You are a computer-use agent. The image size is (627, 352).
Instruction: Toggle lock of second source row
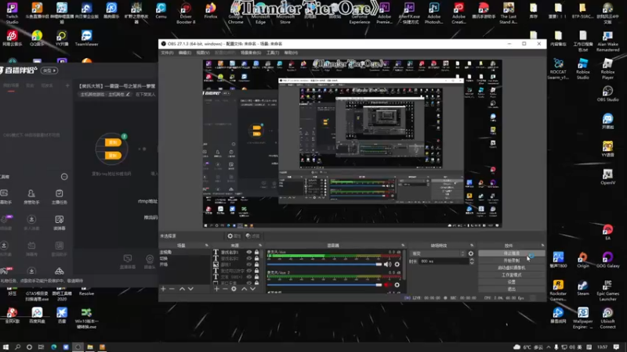pos(257,258)
